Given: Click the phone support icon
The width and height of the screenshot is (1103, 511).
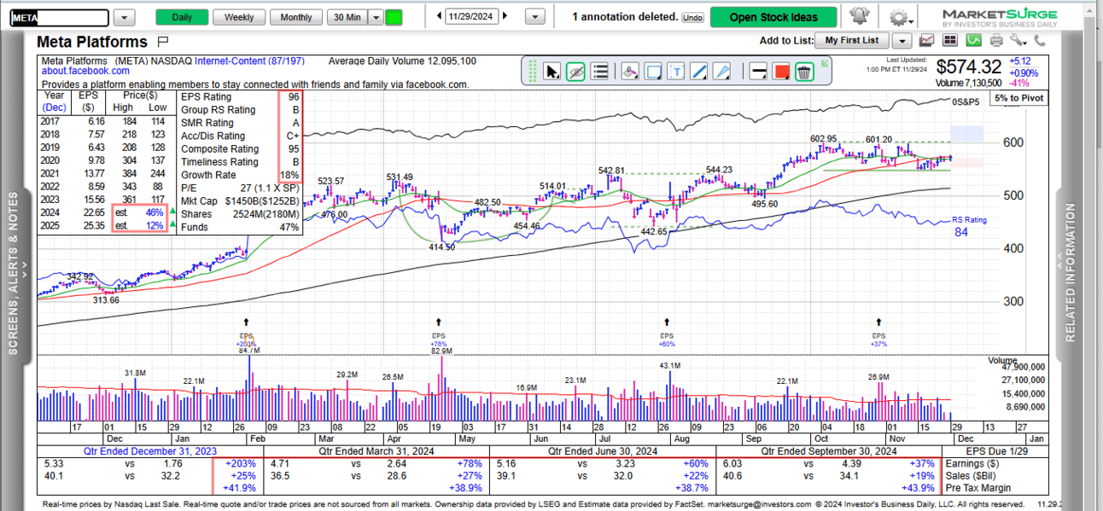Looking at the screenshot, I should point(1040,40).
